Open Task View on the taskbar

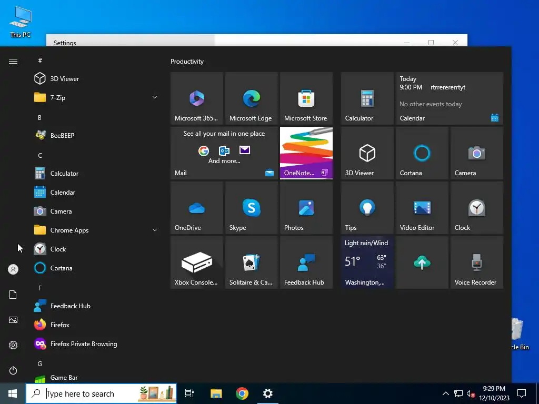(189, 393)
